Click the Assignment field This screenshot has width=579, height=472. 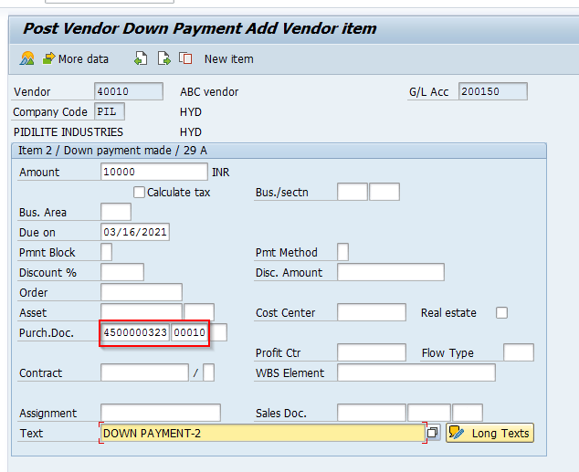tap(161, 413)
